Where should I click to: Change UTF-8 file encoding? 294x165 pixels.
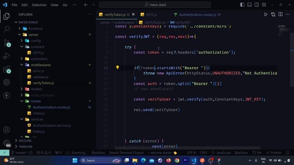point(191,153)
